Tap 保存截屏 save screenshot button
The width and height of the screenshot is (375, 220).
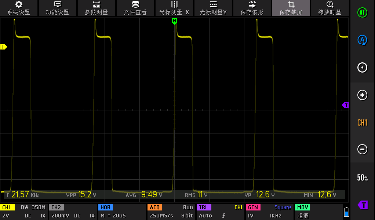click(x=291, y=8)
